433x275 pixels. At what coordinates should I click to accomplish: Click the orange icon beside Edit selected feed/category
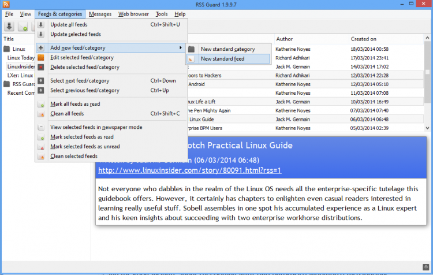(41, 58)
